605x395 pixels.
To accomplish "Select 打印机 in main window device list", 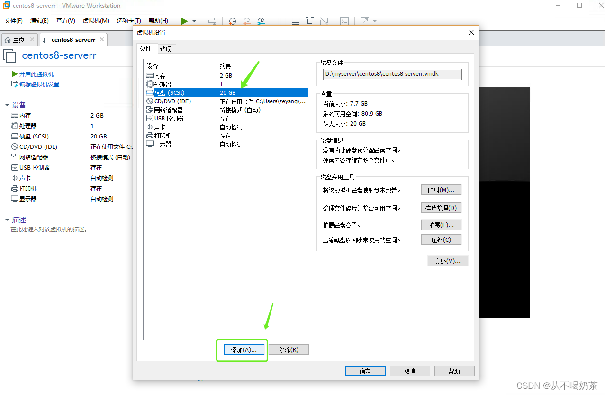I will [71, 188].
